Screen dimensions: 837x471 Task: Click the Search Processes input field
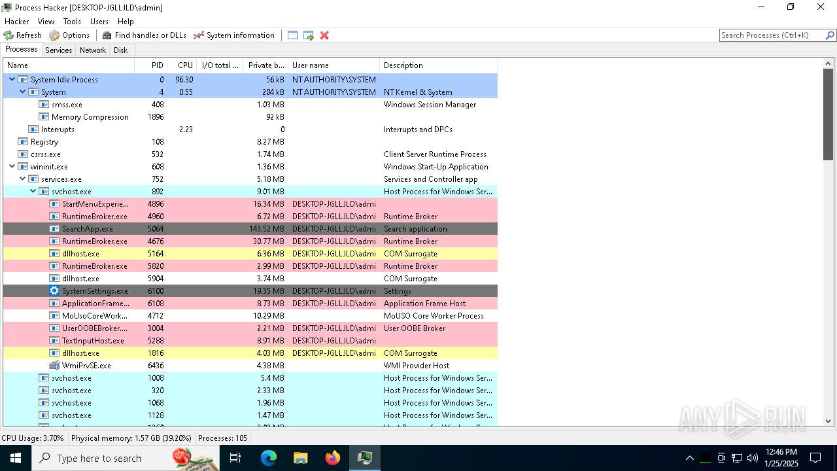(x=772, y=35)
